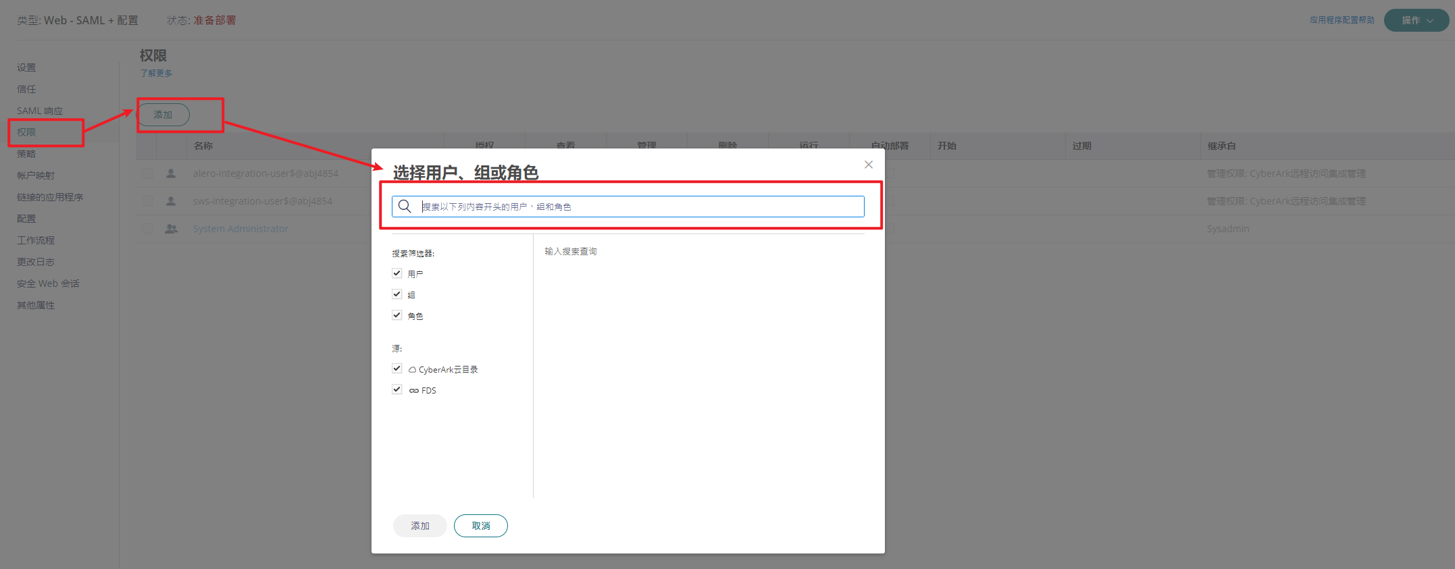Click the cloud icon beside CyberArk云目录
The width and height of the screenshot is (1455, 569).
412,370
